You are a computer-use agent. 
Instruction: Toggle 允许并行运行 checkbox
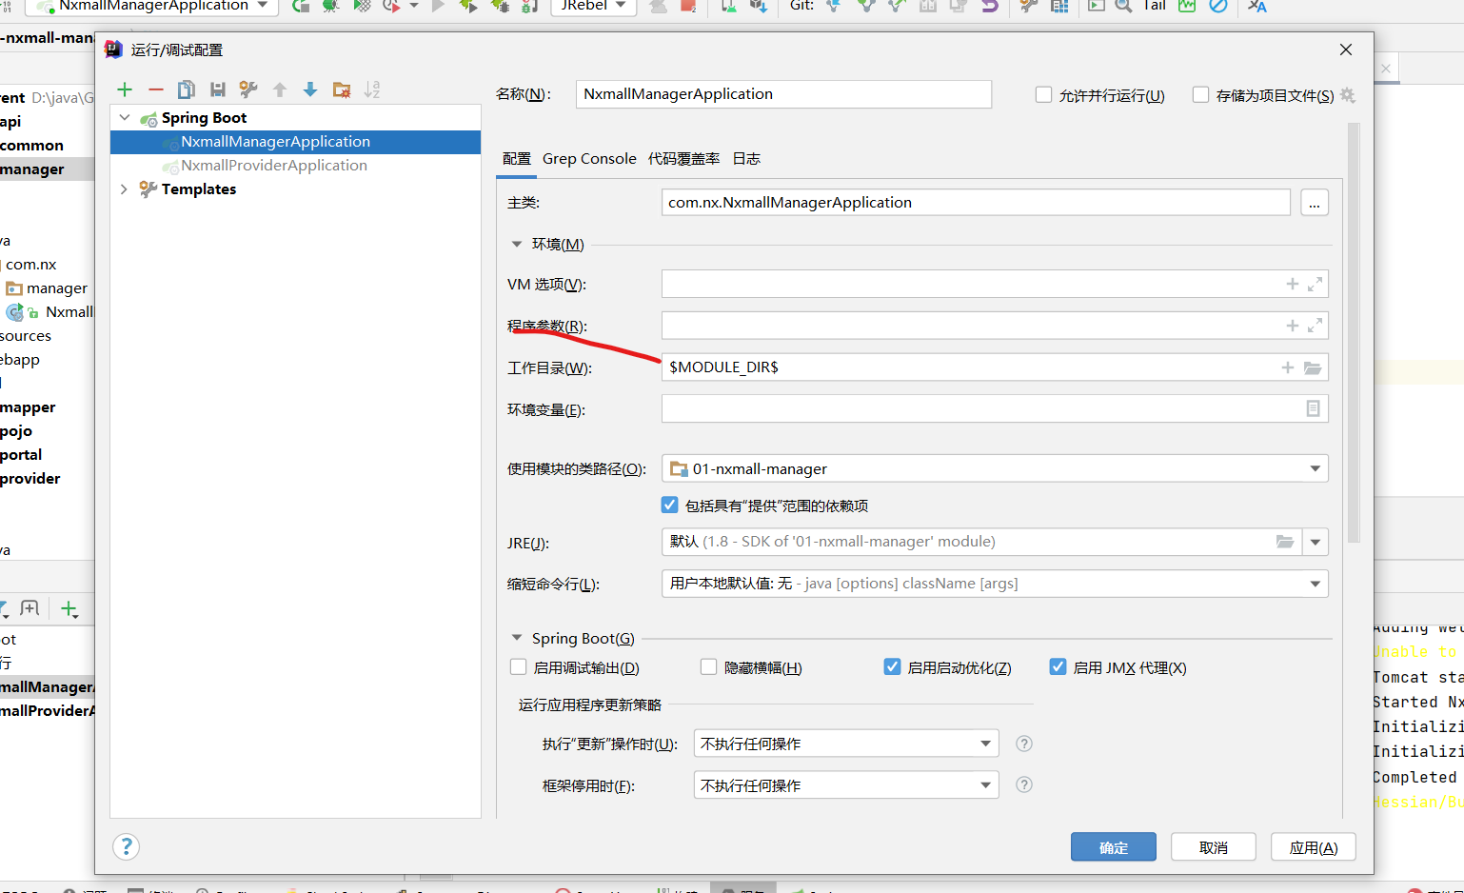coord(1043,95)
